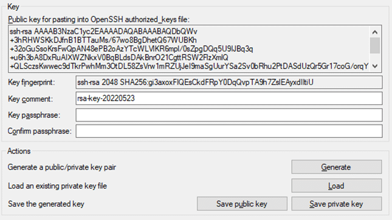Click the line starting with +QLSczsKwwec9d
Viewport: 392px width, 220px height.
(x=189, y=66)
